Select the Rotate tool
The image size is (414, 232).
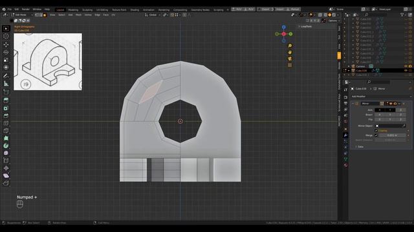pos(6,52)
